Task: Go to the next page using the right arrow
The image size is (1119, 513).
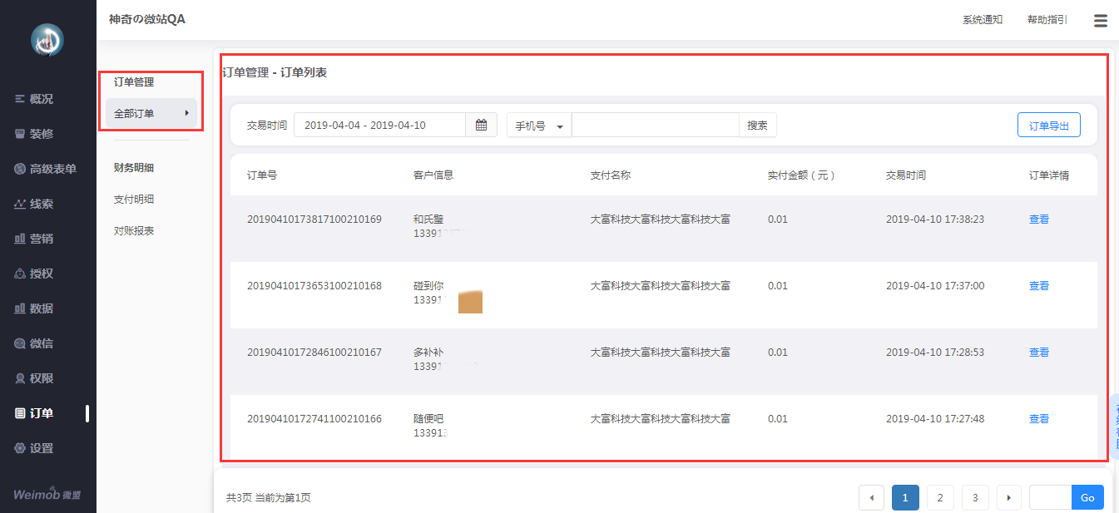Action: coord(1009,498)
